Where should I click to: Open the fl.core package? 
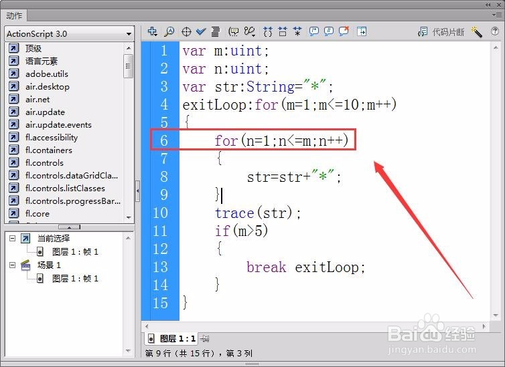pyautogui.click(x=38, y=214)
